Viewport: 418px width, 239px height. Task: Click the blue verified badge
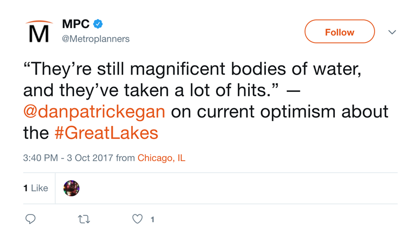tap(98, 24)
